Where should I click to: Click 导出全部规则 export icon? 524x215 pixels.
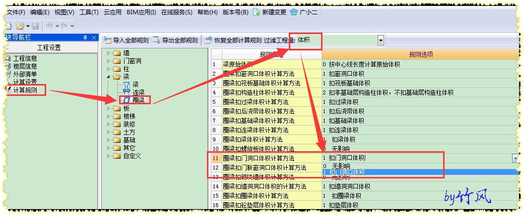(x=156, y=40)
